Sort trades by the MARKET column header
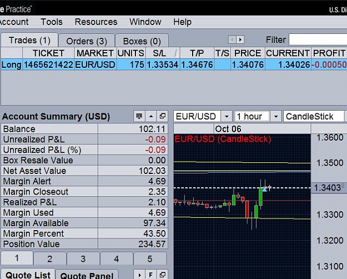The height and width of the screenshot is (279, 347). pos(95,53)
